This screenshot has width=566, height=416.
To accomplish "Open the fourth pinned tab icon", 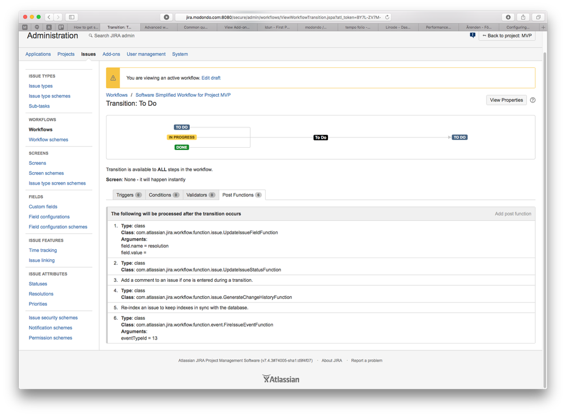I will (61, 27).
